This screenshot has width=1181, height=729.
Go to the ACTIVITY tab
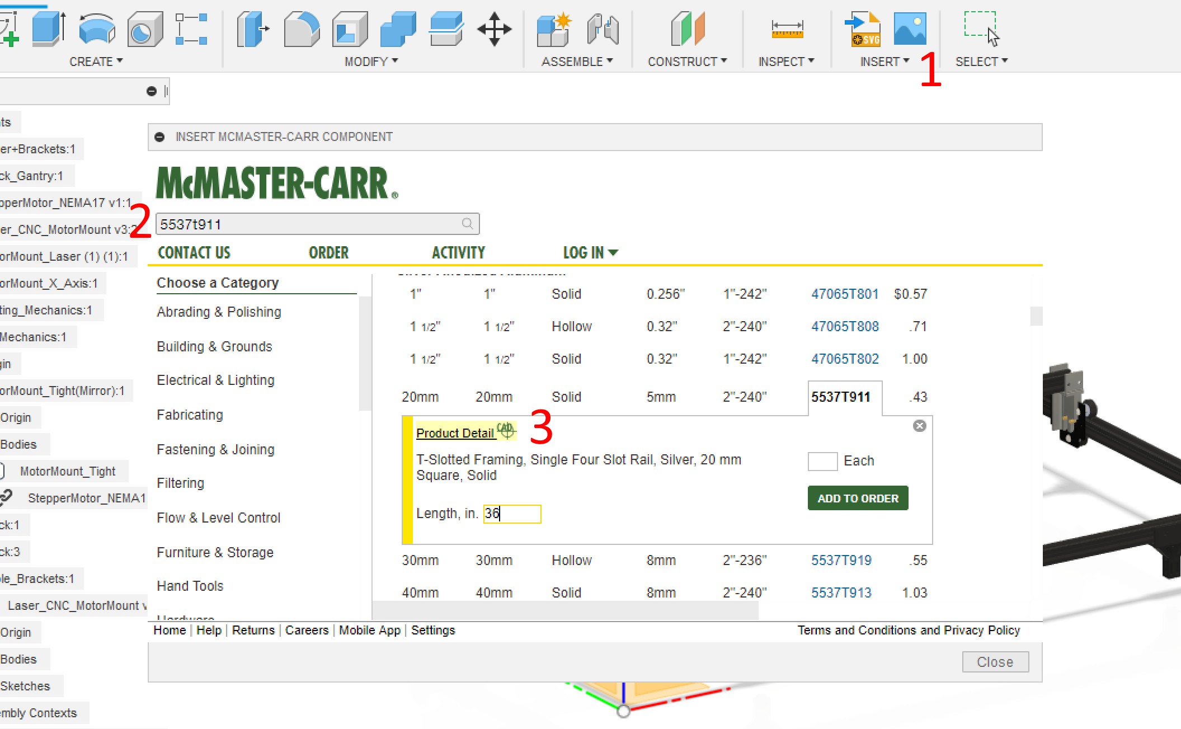tap(458, 253)
